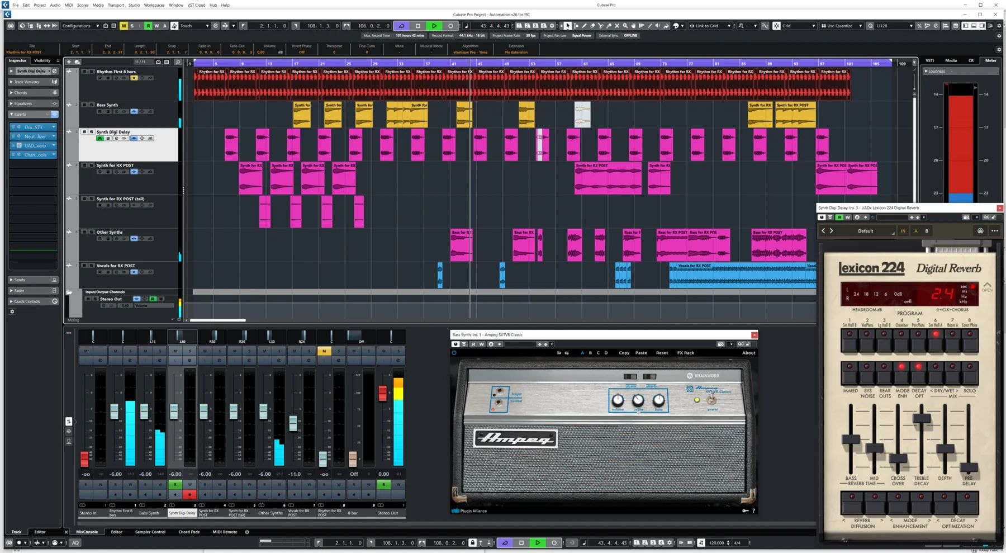The image size is (1006, 553).
Task: Open the Transport menu
Action: 116,5
